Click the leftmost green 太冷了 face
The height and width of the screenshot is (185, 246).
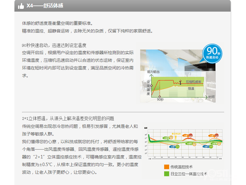coord(177,147)
